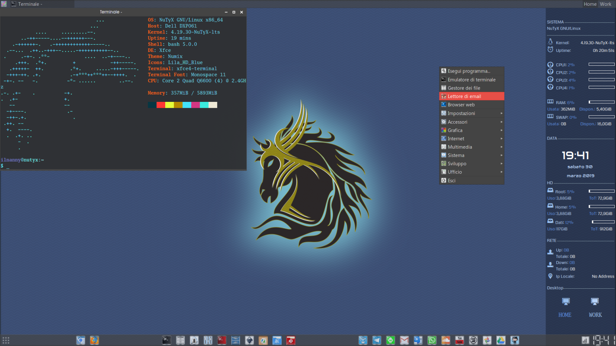The width and height of the screenshot is (616, 346).
Task: Expand the Accessori submenu
Action: click(x=471, y=122)
